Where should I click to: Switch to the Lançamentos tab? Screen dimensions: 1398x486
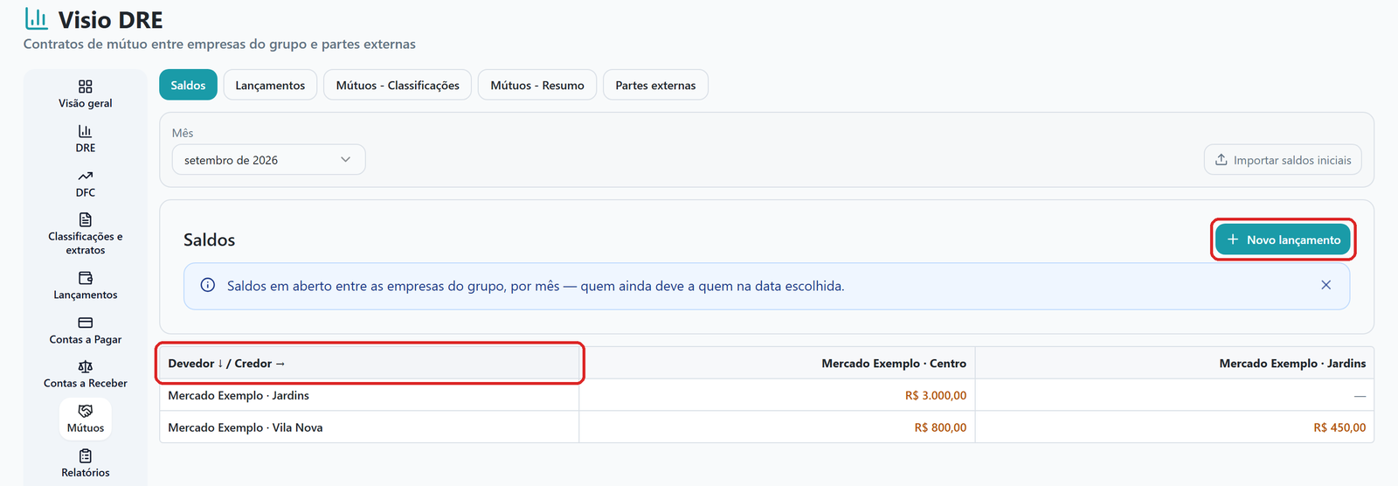(270, 85)
